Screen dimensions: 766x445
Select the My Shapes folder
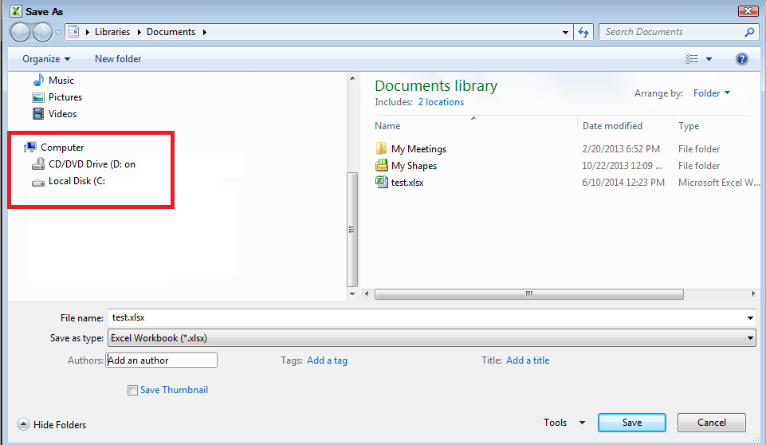click(414, 166)
